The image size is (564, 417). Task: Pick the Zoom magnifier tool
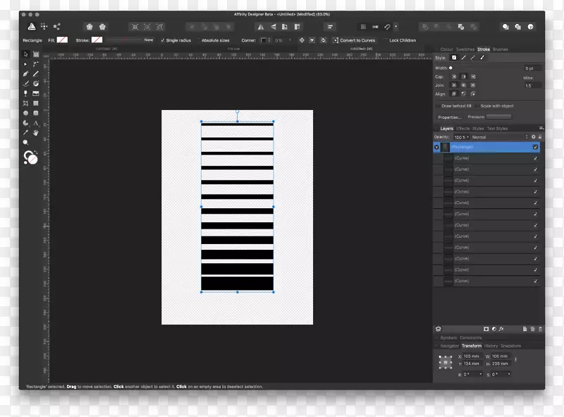coord(25,142)
